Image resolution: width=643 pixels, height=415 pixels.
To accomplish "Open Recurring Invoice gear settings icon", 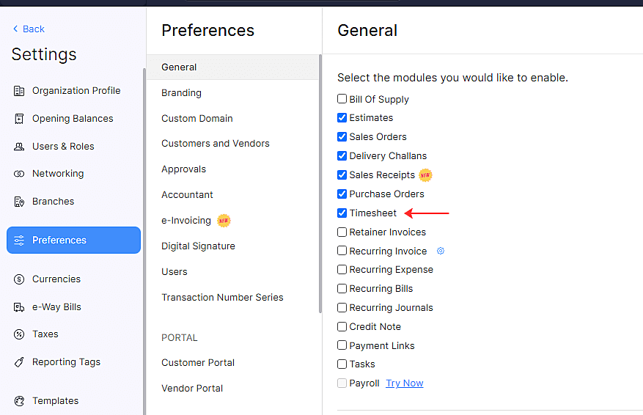I will point(441,251).
